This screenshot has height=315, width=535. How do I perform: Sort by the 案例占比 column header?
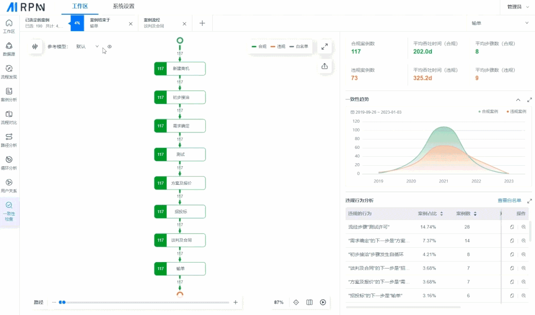tap(430, 214)
